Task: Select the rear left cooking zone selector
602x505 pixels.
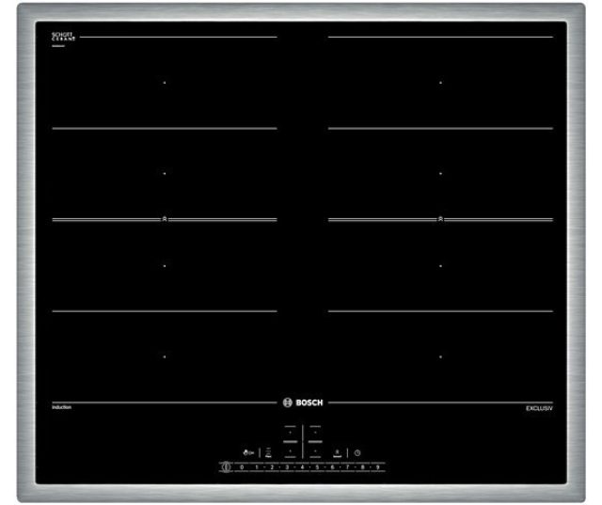Action: point(291,434)
